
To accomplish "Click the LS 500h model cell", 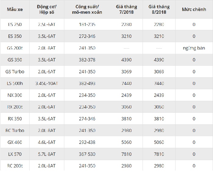I will pos(15,83).
